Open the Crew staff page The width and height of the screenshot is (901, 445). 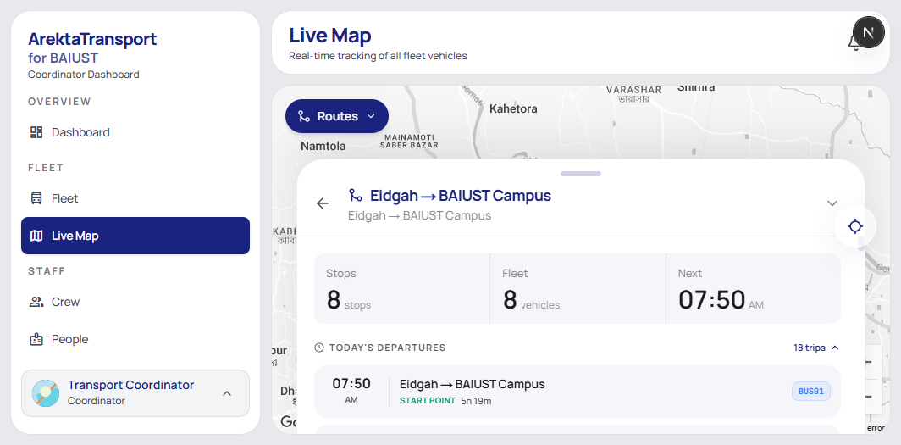point(135,302)
